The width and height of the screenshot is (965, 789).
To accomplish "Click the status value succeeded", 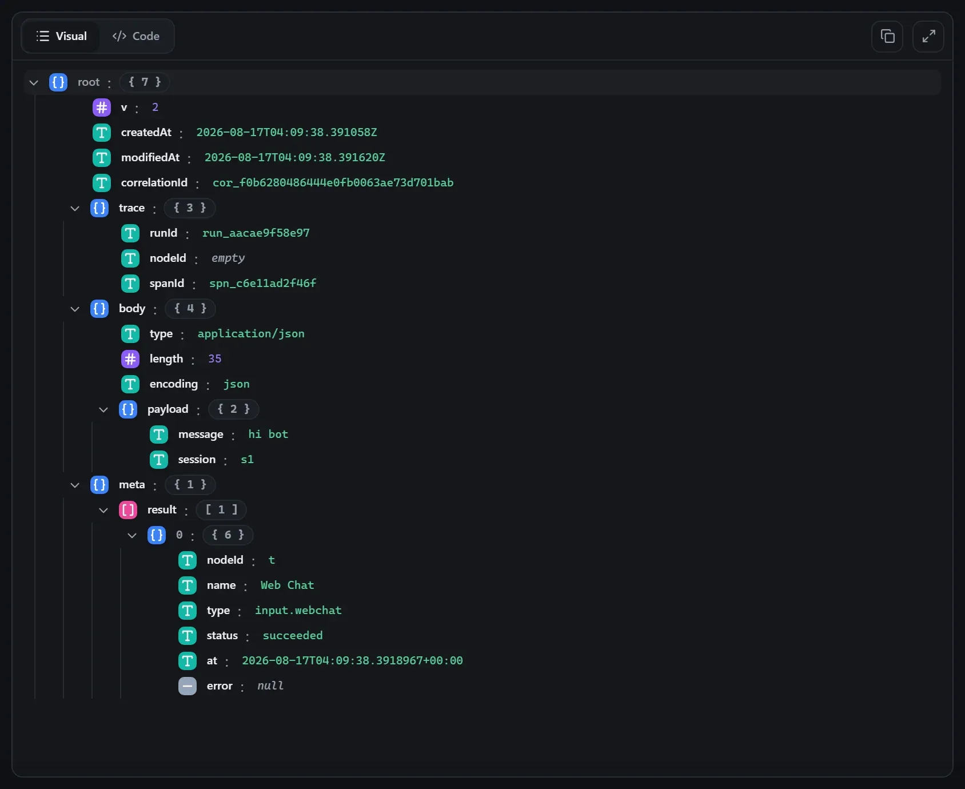I will click(x=293, y=636).
